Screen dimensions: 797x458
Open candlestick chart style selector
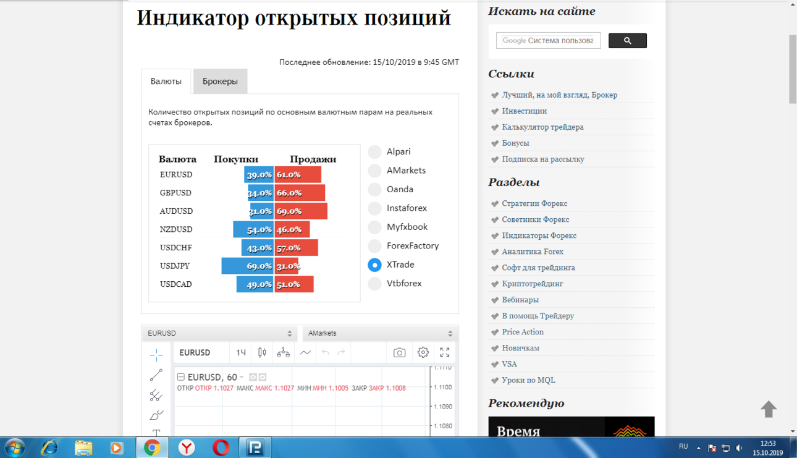click(x=262, y=352)
